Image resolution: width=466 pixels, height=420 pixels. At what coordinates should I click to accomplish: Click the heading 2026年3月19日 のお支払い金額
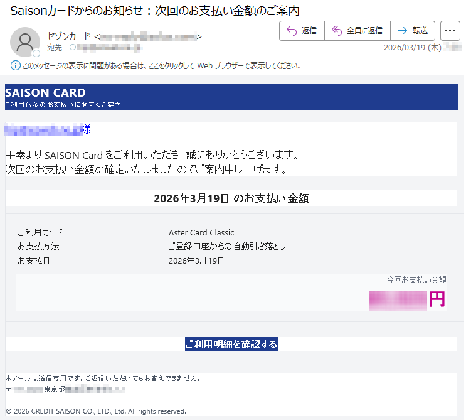tap(231, 198)
